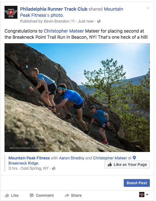Click the Like as Your Page button

(127, 165)
